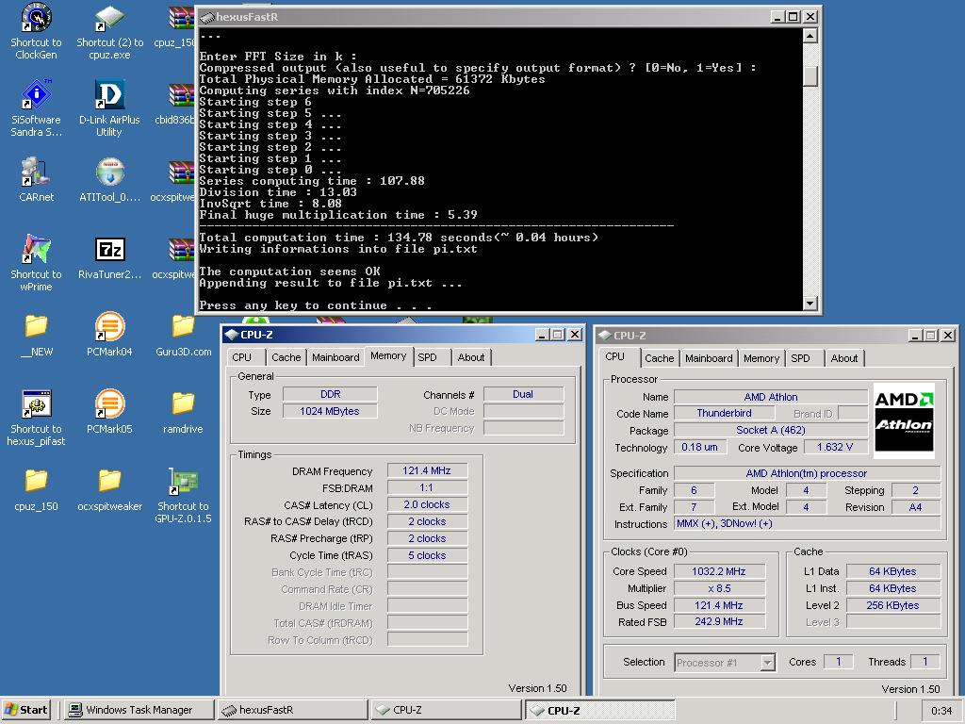Open Cache tab in processor CPU-Z window

point(659,358)
